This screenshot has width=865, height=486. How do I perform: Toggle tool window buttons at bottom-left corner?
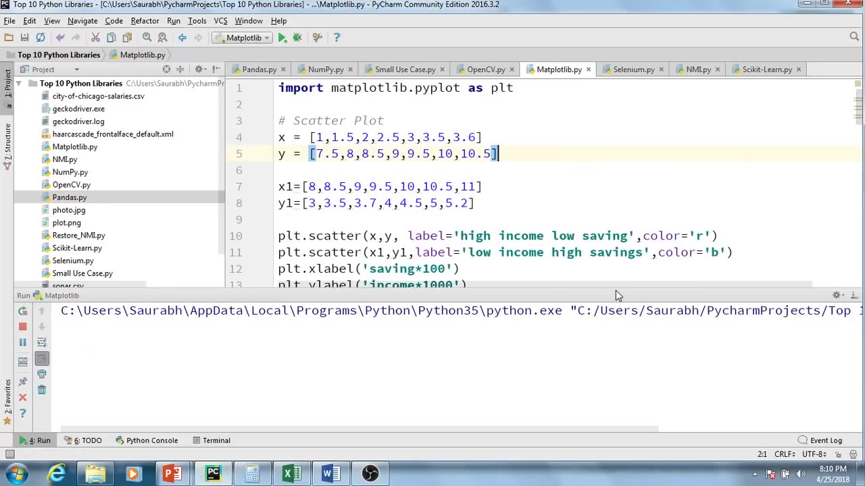(x=9, y=454)
